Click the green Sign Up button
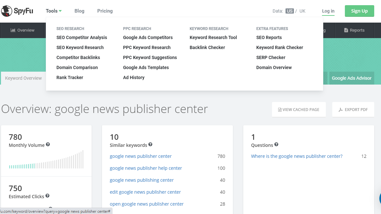 359,11
